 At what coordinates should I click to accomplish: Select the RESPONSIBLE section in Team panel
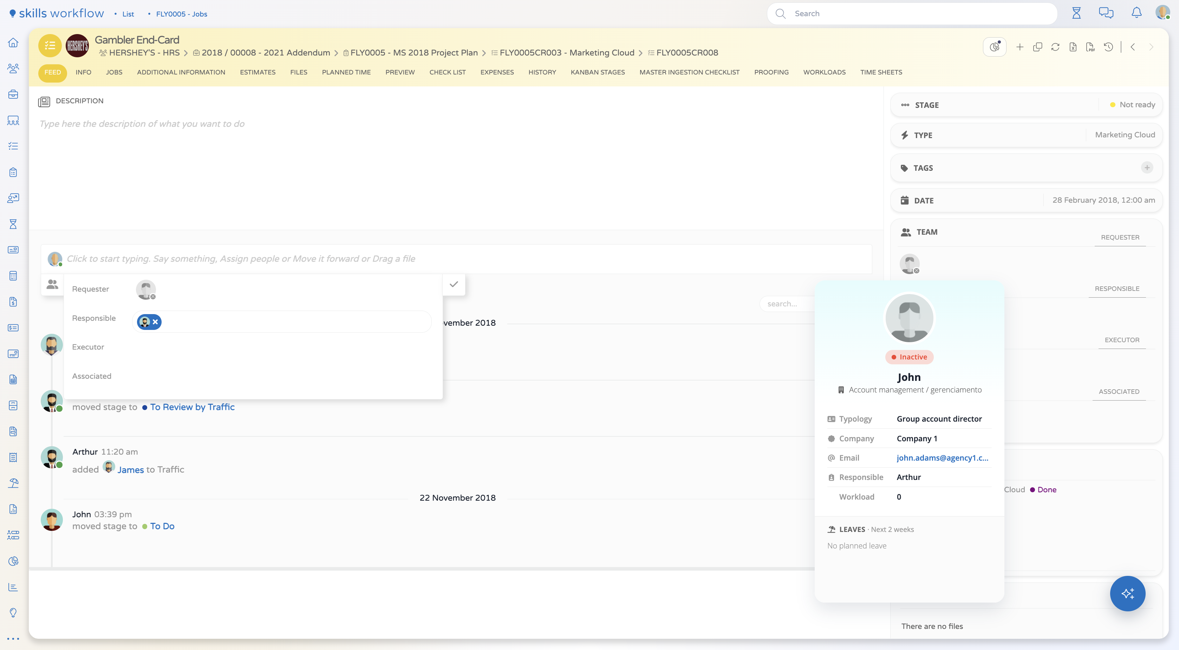[1117, 289]
